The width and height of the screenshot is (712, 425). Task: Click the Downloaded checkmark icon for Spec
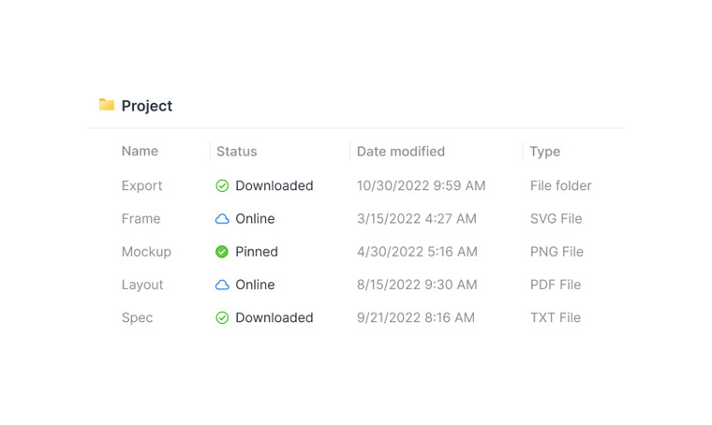222,318
